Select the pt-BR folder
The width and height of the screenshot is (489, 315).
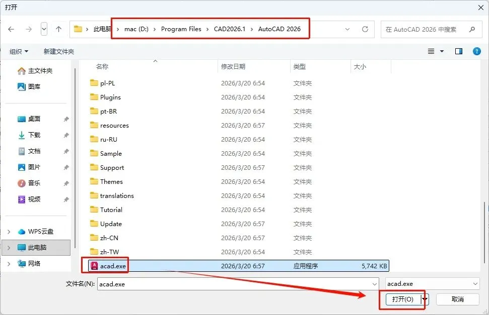coord(239,111)
